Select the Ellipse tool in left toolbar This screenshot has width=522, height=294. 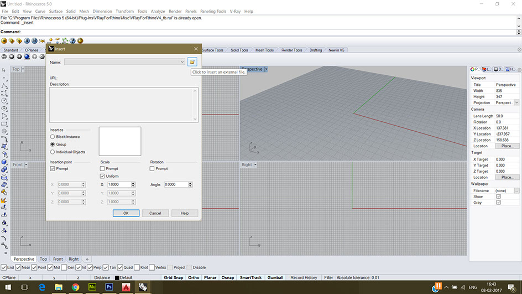coord(4,109)
